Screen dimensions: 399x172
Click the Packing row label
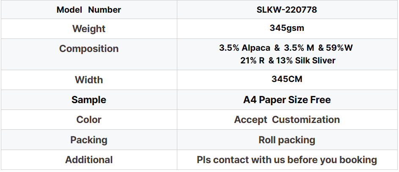pos(89,140)
